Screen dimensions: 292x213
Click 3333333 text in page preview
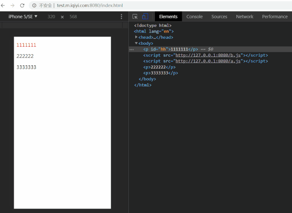coord(26,67)
